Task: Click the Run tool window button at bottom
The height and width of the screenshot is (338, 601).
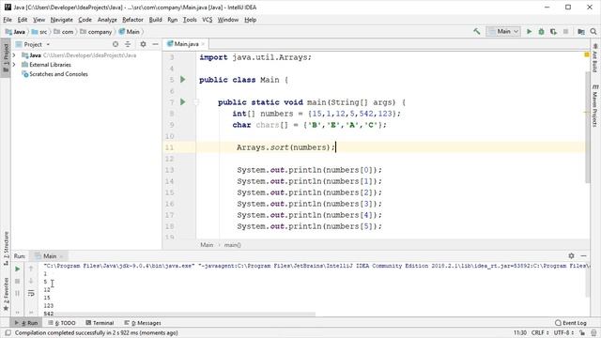Action: coord(26,323)
